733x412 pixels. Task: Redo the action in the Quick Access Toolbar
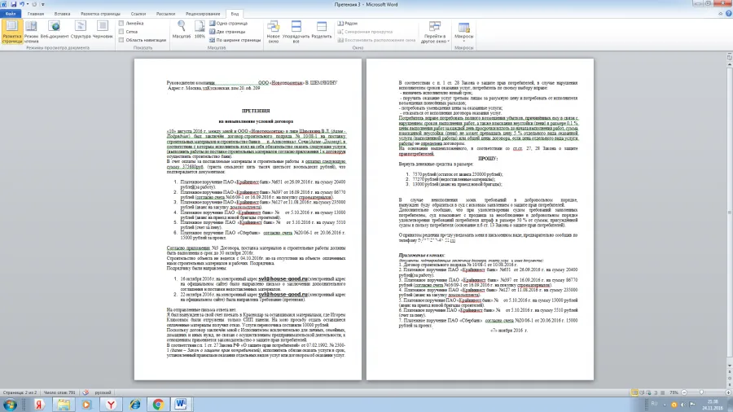[34, 4]
